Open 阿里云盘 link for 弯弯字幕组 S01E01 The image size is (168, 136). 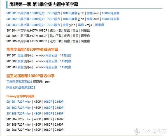(x=51, y=55)
